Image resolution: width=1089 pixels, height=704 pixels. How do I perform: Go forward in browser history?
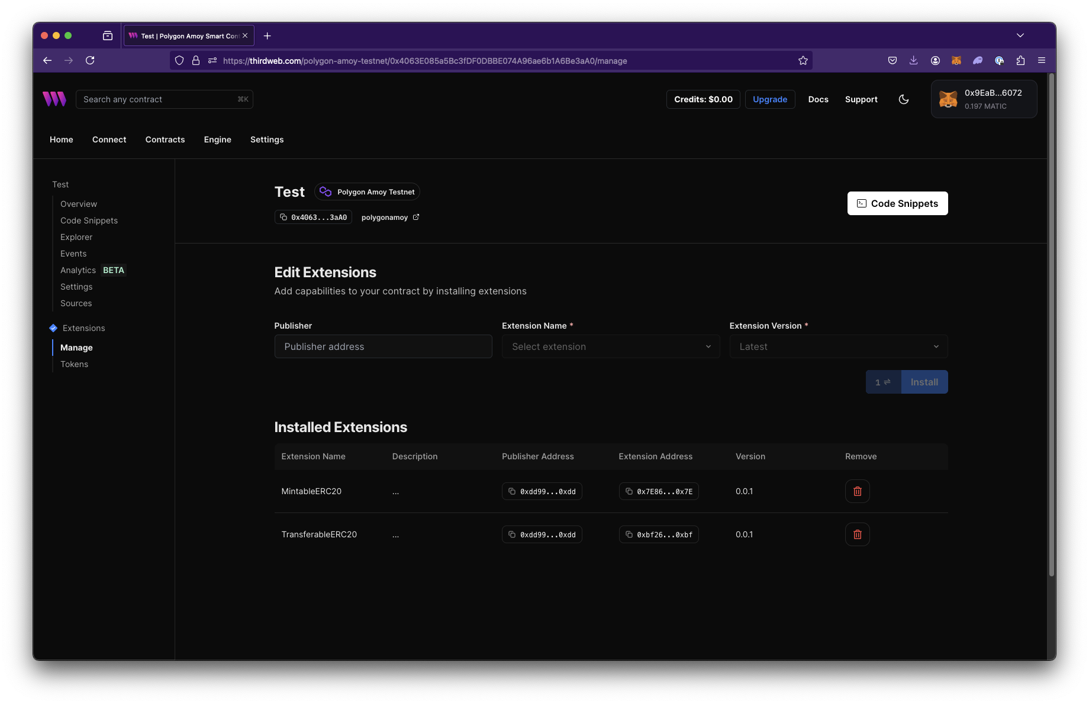click(69, 60)
